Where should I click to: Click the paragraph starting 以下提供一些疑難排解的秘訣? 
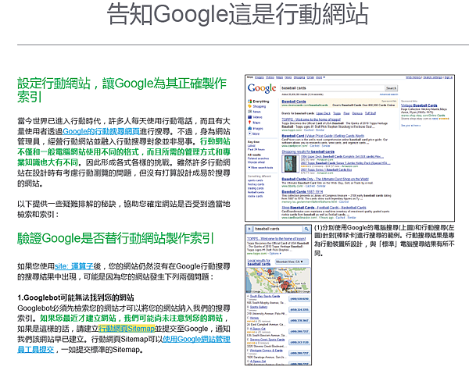[x=124, y=209]
